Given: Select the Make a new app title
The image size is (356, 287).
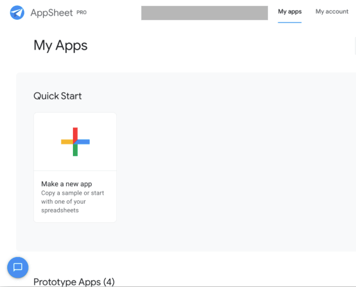Looking at the screenshot, I should [x=67, y=184].
